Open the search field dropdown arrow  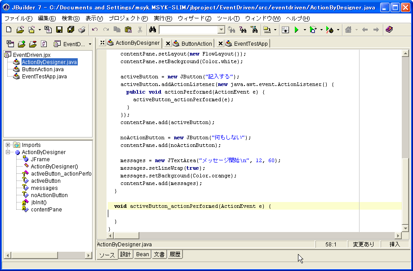(x=221, y=30)
